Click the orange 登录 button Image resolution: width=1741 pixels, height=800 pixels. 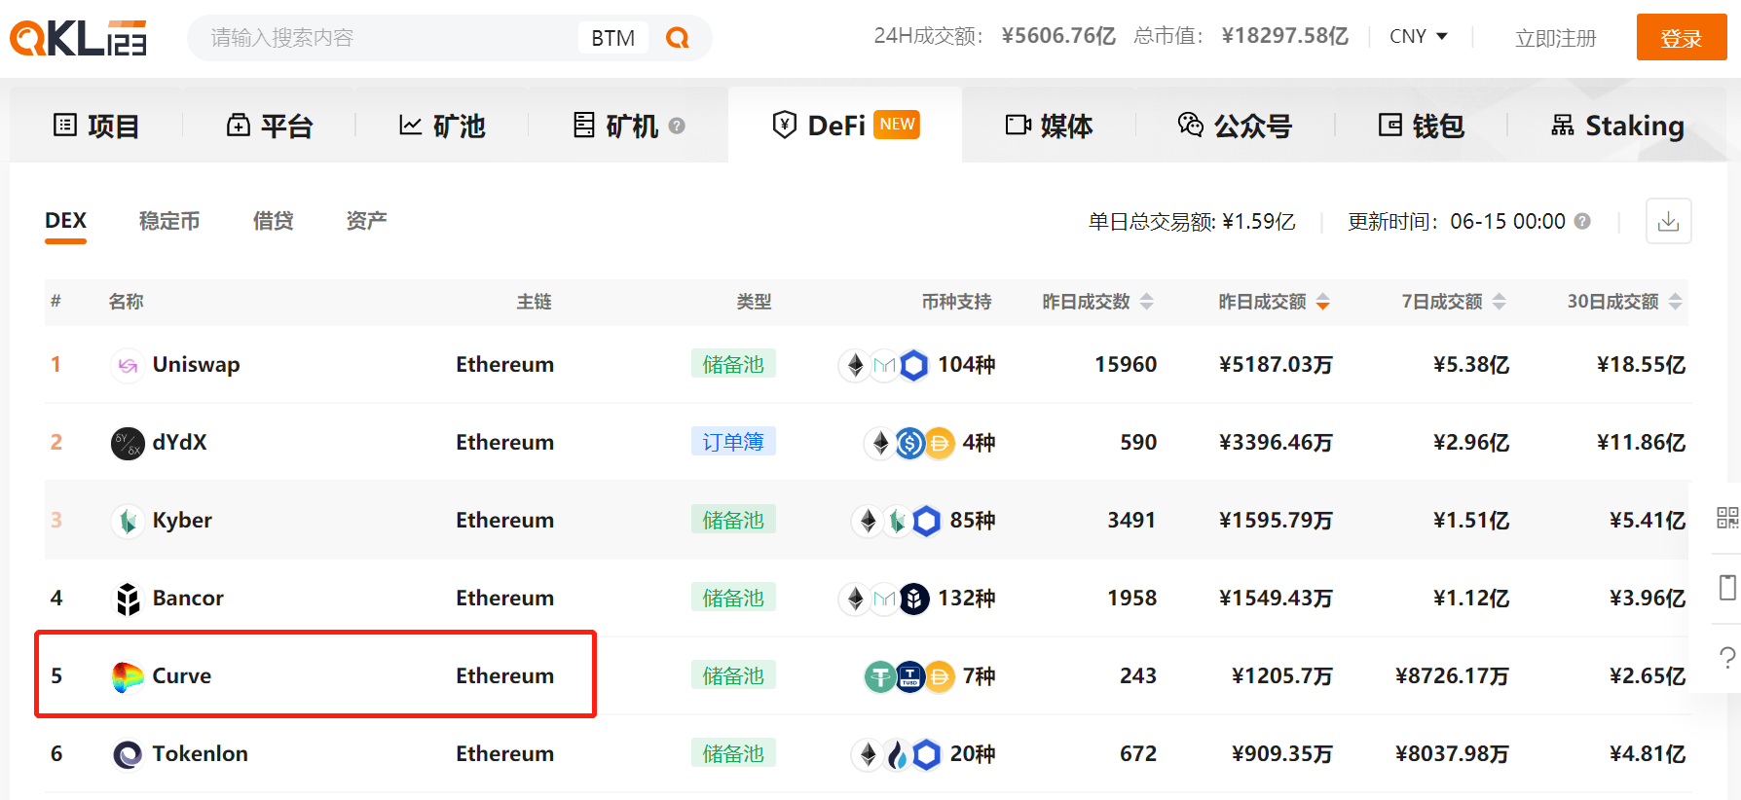click(x=1682, y=37)
